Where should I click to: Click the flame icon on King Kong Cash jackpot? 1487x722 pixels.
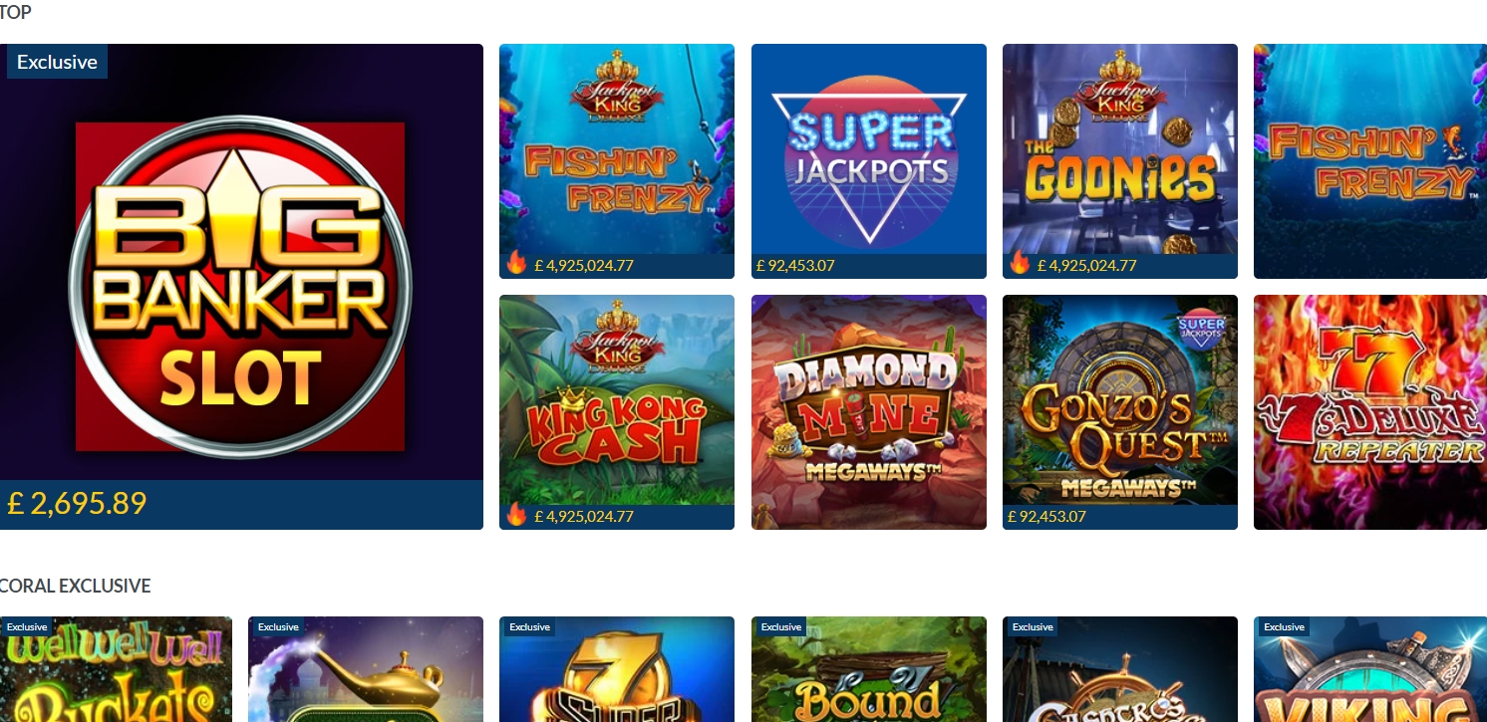point(516,514)
